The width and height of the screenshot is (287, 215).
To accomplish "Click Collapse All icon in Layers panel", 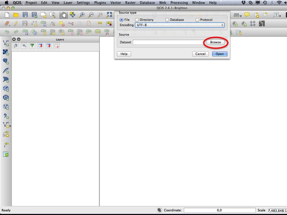I will pos(48,46).
